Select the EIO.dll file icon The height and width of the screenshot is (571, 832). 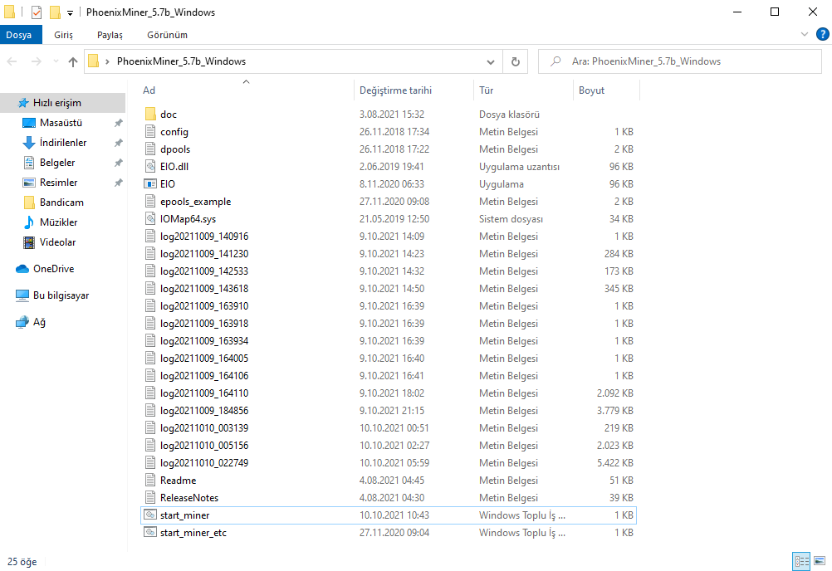150,167
